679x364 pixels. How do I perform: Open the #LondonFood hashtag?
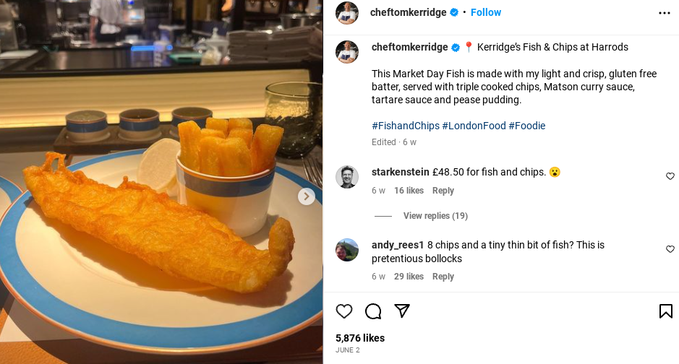click(x=474, y=126)
